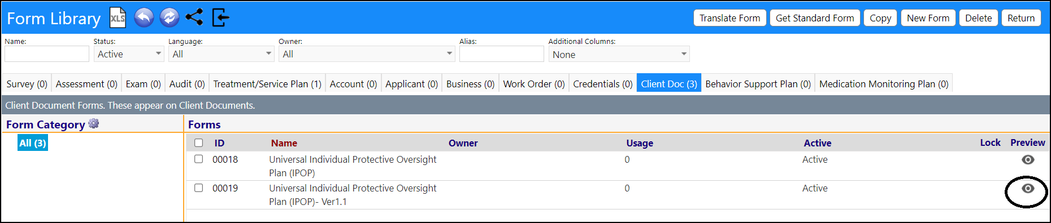Tick checkbox for form 00019
The height and width of the screenshot is (223, 1051).
198,188
